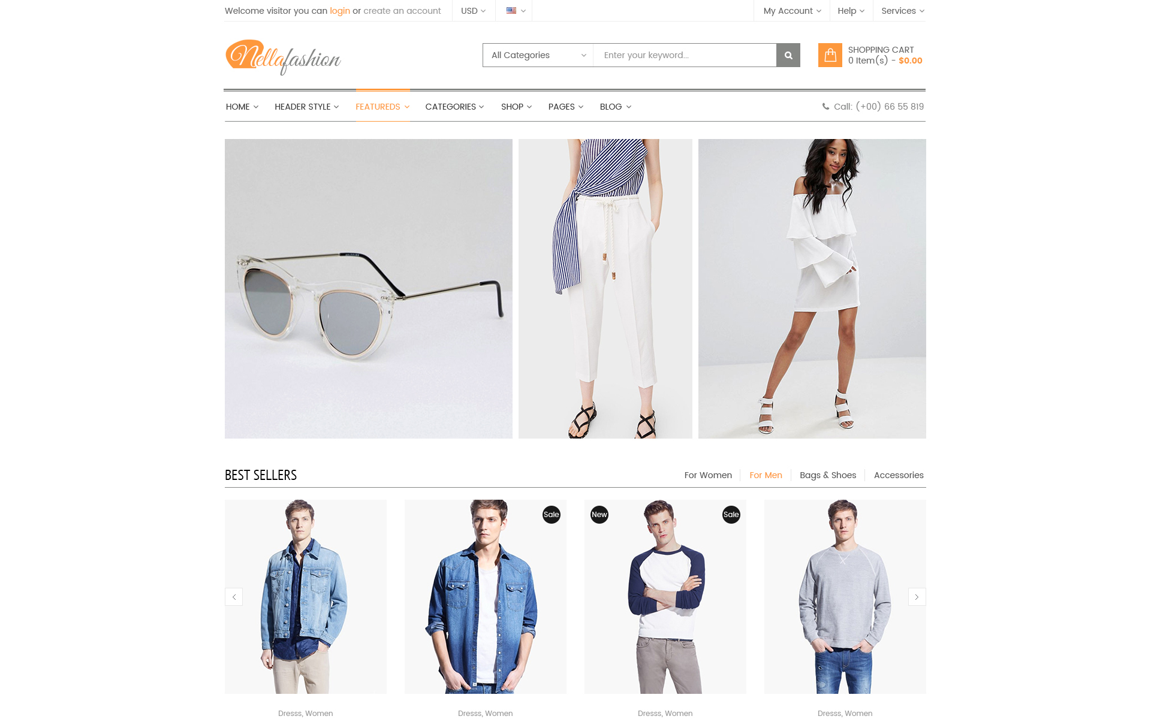The width and height of the screenshot is (1151, 719).
Task: Click the Sale badge on denim shirt product
Action: tap(551, 515)
